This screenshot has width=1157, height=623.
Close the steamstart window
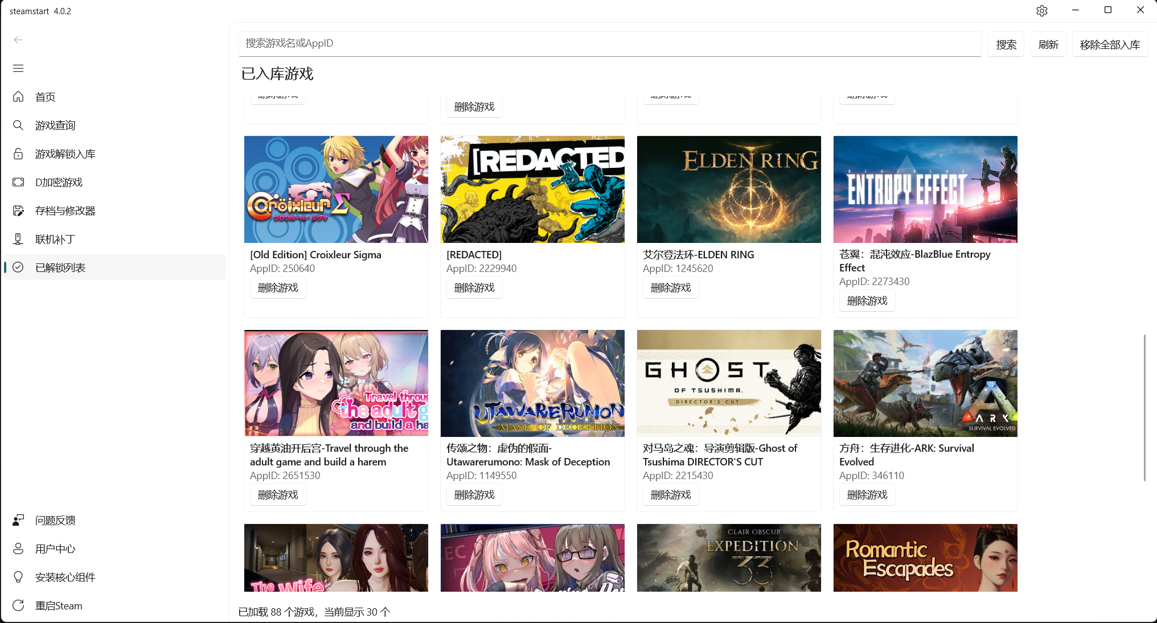pyautogui.click(x=1140, y=10)
